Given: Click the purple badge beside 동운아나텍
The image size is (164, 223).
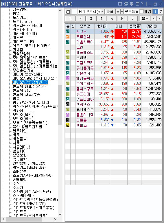Looking at the screenshot, I should (x=68, y=115).
